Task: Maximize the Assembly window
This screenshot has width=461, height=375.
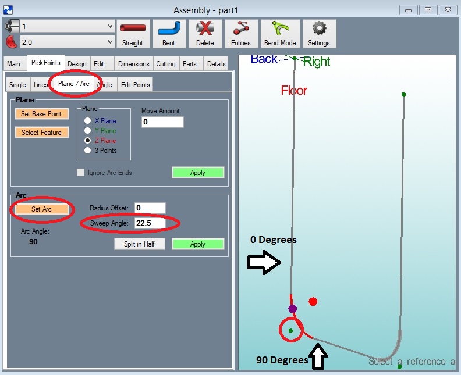Action: (428, 10)
